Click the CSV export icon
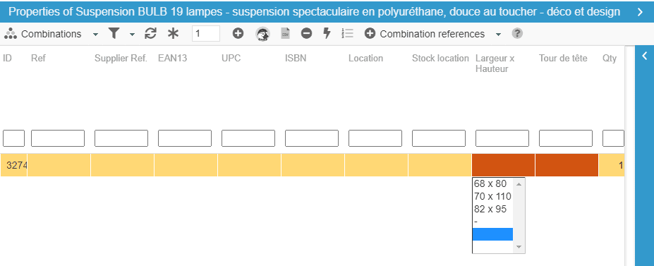 (285, 34)
